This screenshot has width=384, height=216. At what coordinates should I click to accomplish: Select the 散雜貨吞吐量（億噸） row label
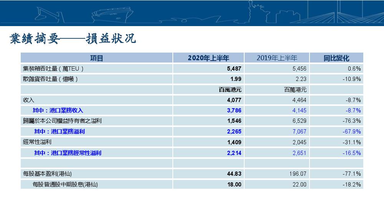51,79
